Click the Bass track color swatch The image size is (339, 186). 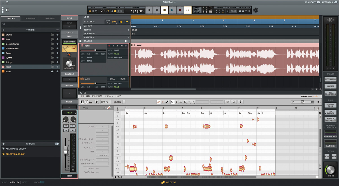[3, 39]
